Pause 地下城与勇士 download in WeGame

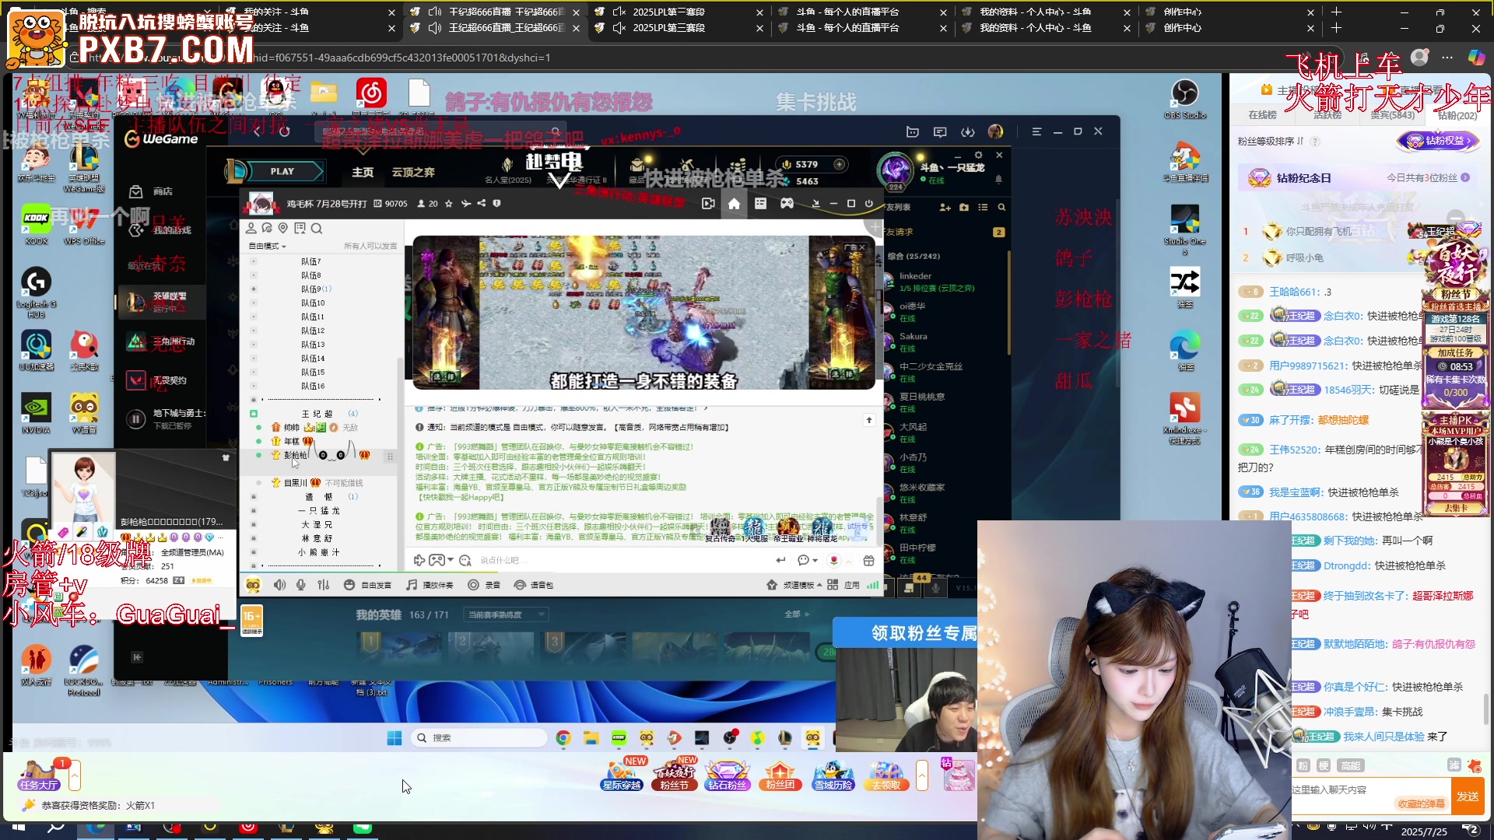[136, 419]
